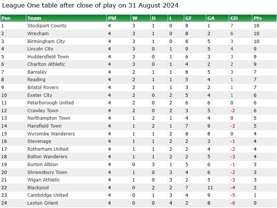Screen dimensions: 277x208
Task: Click on Peterborough United
Action: 51,103
